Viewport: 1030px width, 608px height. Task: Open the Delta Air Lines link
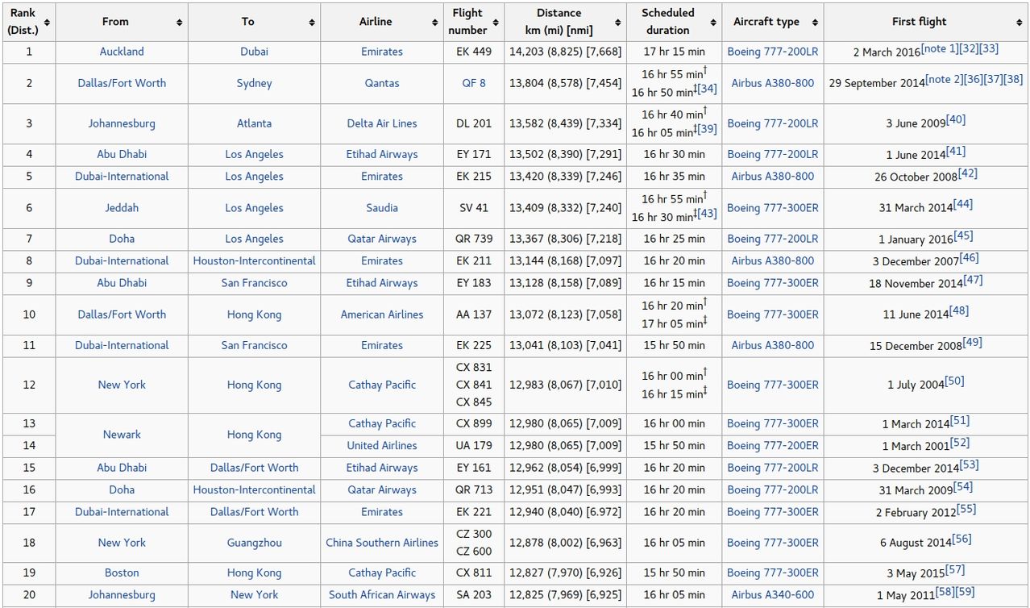click(x=381, y=123)
